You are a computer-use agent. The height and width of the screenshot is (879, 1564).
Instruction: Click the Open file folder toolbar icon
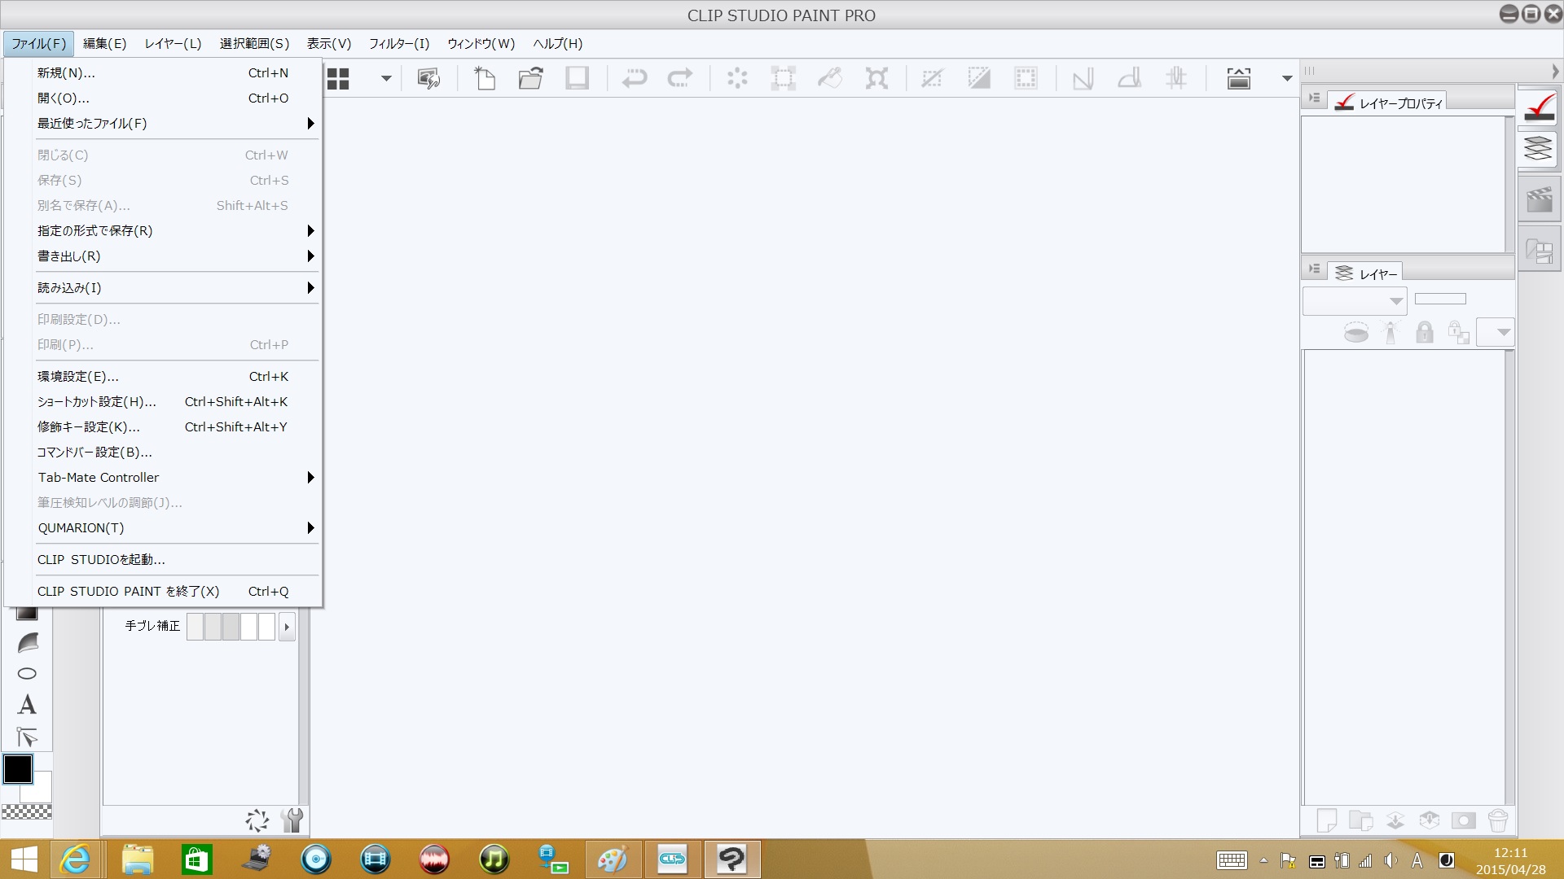(x=531, y=78)
